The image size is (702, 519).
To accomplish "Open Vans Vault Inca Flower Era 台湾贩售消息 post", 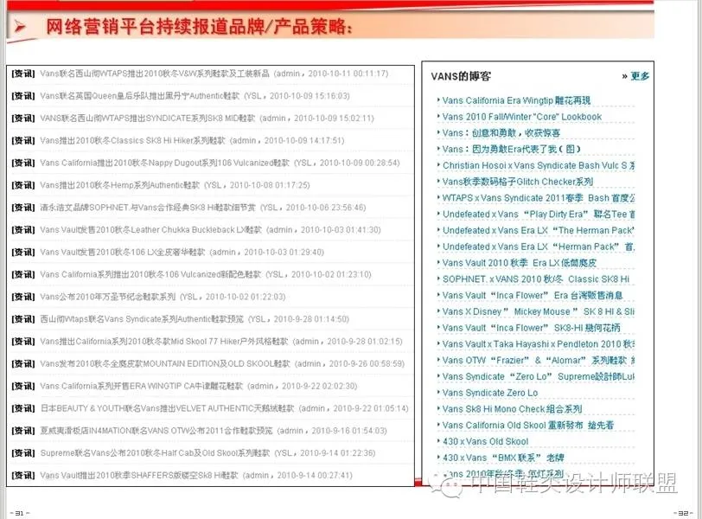I will point(533,295).
